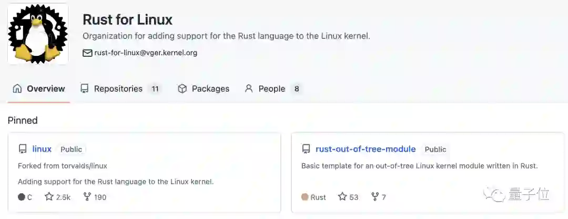Screen dimensions: 568x219
Task: Click the Packages cube icon
Action: (182, 88)
